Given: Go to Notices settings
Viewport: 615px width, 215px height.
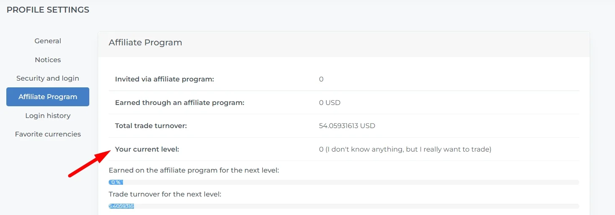Looking at the screenshot, I should click(48, 60).
